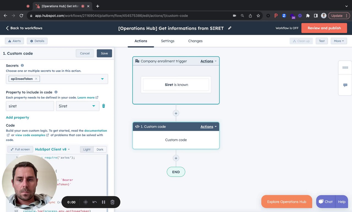Open the Alerts panel
352x212 pixels.
[x=14, y=41]
